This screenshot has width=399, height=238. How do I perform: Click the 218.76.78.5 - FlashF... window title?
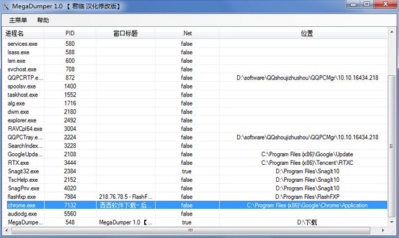[125, 197]
